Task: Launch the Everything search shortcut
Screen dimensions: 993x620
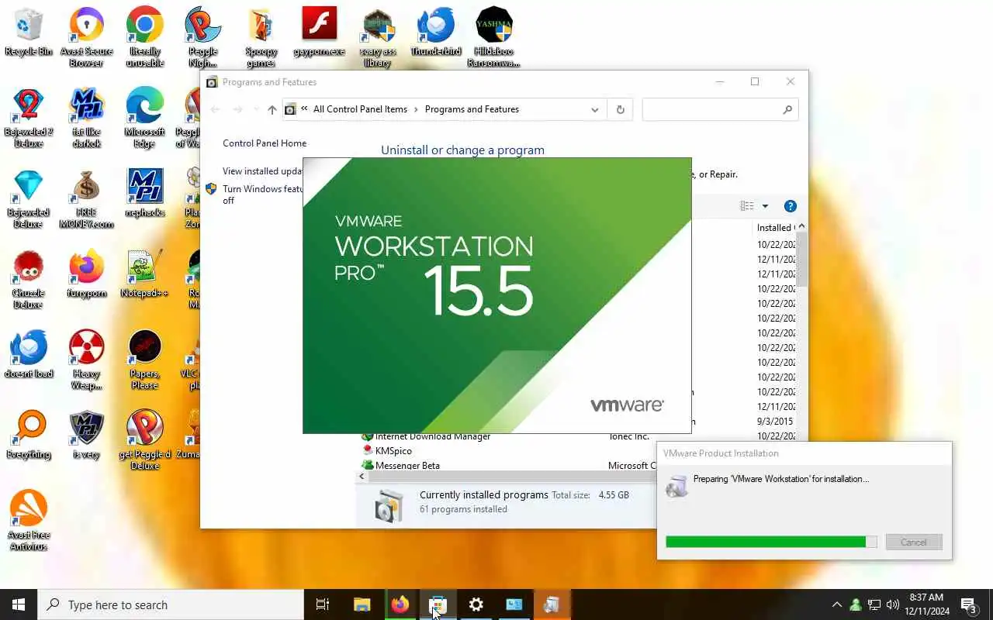Action: 29,435
